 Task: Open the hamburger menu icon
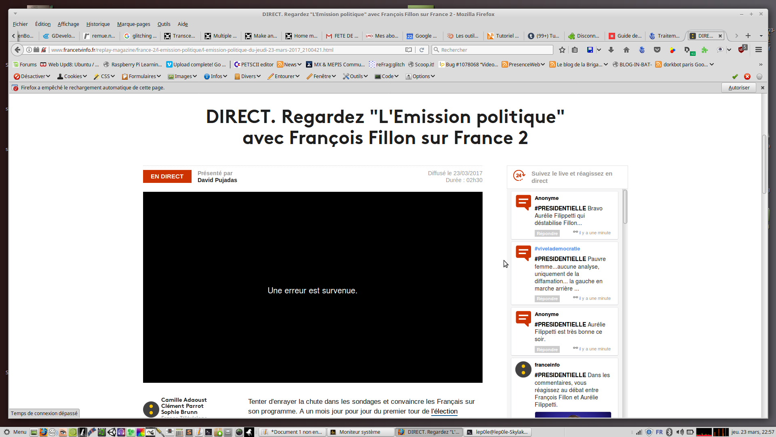759,50
